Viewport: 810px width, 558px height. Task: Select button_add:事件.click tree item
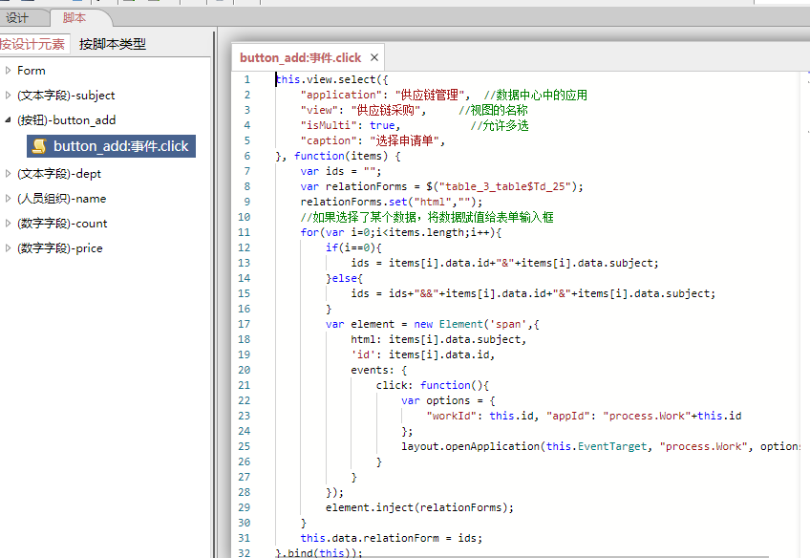pos(120,146)
